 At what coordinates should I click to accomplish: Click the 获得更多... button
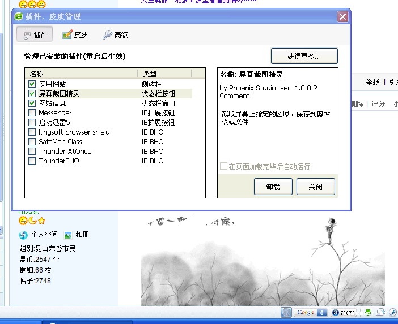pyautogui.click(x=304, y=56)
